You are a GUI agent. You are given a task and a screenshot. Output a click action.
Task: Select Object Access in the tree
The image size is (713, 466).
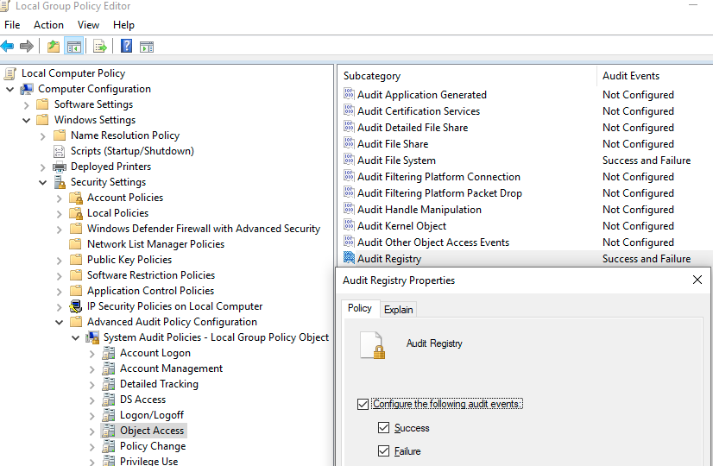point(152,430)
